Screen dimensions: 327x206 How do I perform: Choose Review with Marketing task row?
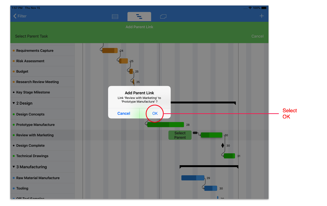[35, 135]
